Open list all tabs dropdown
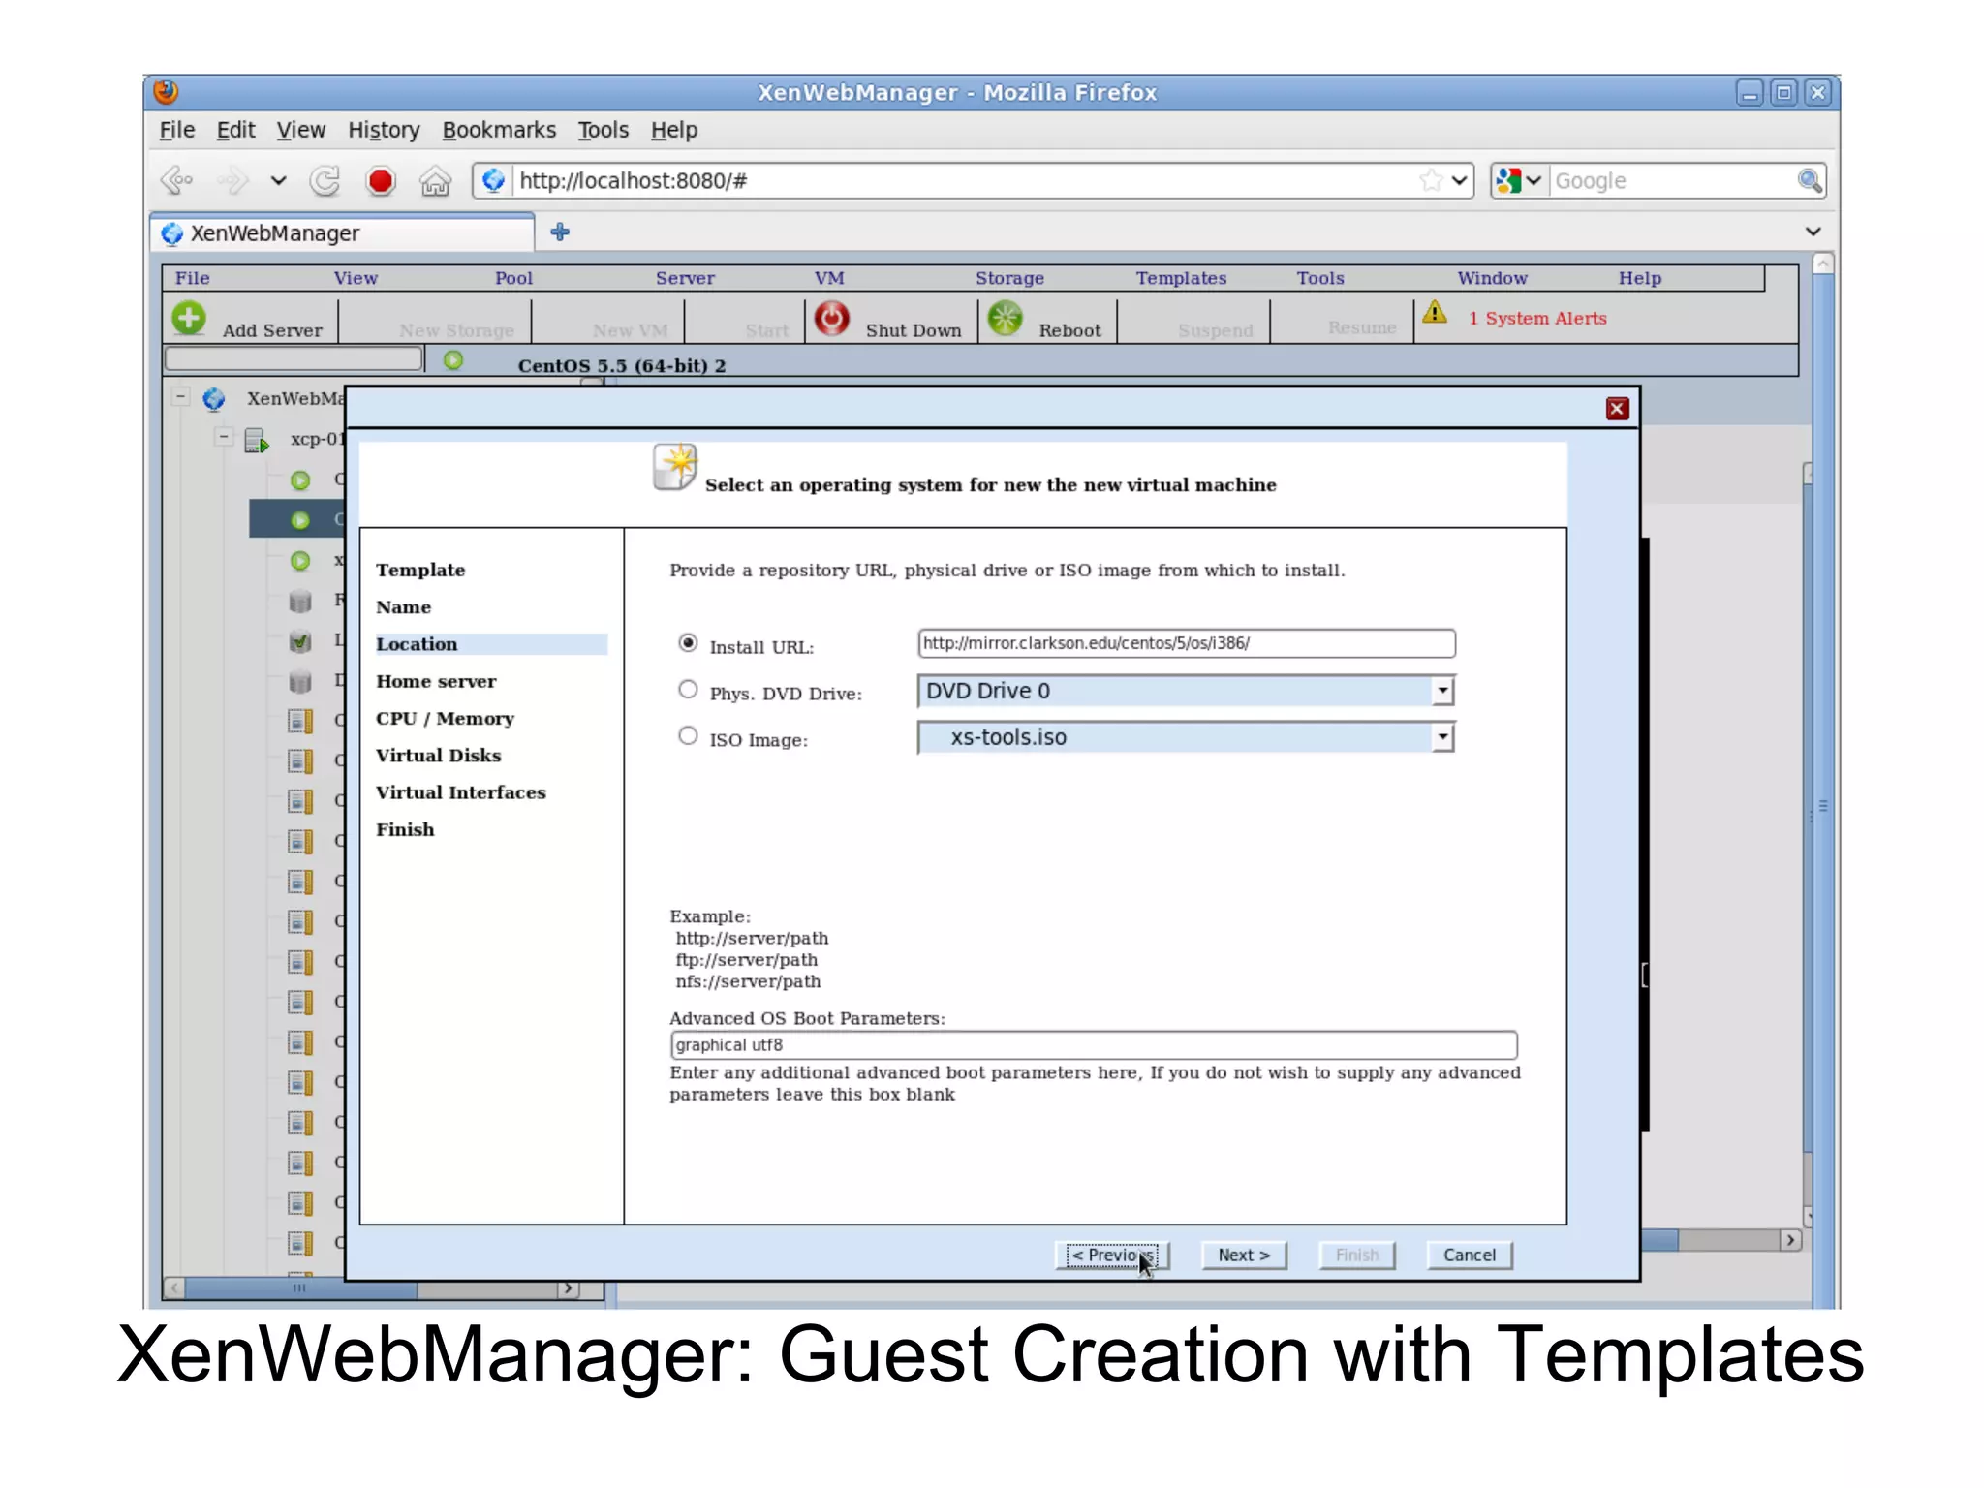Screen dimensions: 1984x1488 point(1813,232)
